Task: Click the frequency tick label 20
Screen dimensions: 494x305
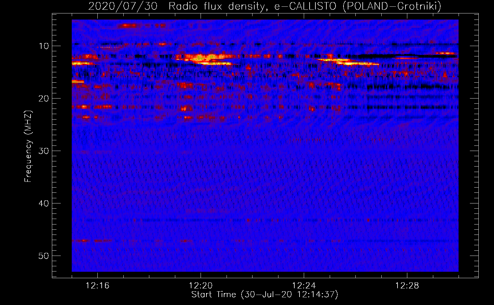Action: coord(44,99)
